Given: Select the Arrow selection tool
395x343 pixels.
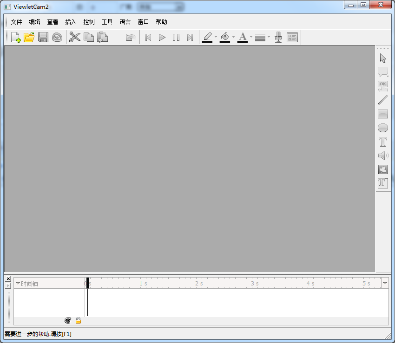Looking at the screenshot, I should tap(383, 58).
